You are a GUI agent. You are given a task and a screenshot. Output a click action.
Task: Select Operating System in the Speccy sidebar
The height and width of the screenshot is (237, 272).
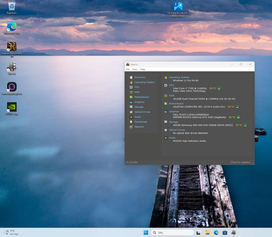pos(144,82)
